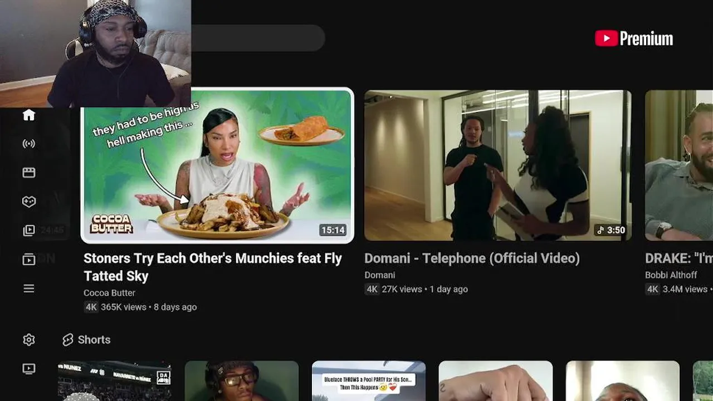Screen dimensions: 713x401
Task: Open the Settings gear icon
Action: pos(29,340)
